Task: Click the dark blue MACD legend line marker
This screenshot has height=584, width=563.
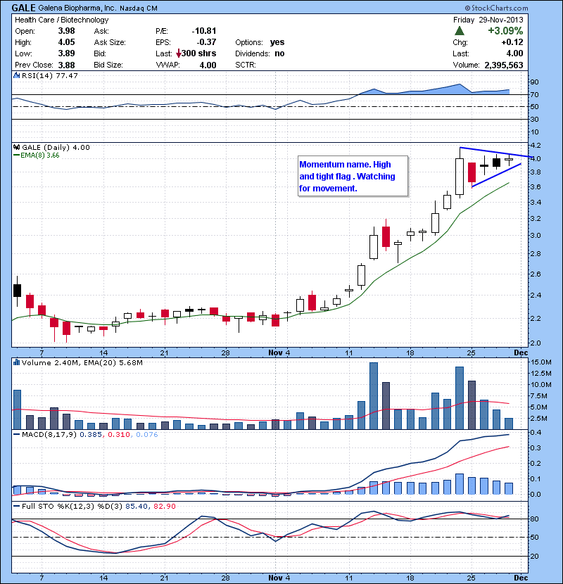Action: [16, 434]
